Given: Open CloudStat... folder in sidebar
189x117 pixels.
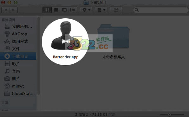Looking at the screenshot, I should [x=18, y=93].
